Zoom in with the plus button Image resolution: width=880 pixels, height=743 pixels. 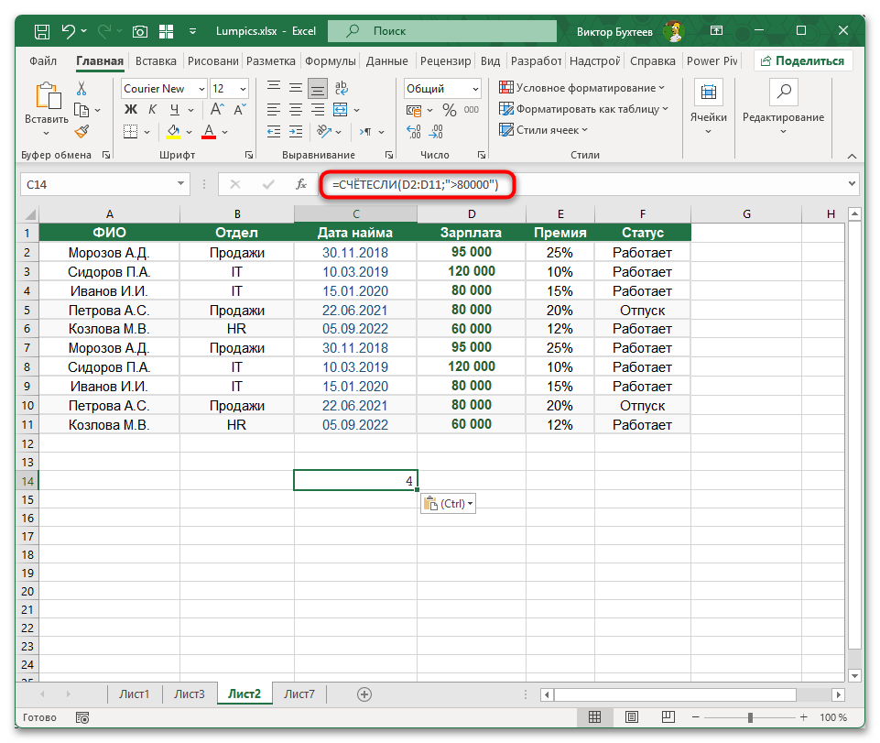click(x=804, y=717)
